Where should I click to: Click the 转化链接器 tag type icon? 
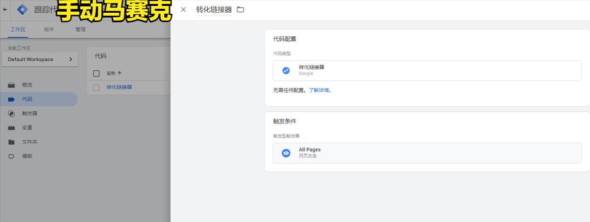coord(286,71)
